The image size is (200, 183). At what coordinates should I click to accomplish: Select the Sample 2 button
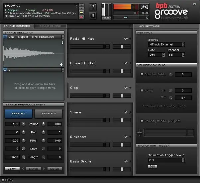tap(49, 113)
